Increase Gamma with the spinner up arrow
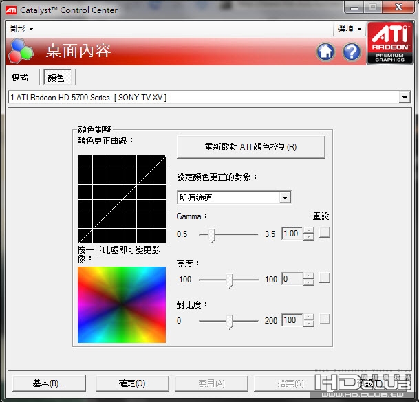Image resolution: width=419 pixels, height=402 pixels. point(309,230)
